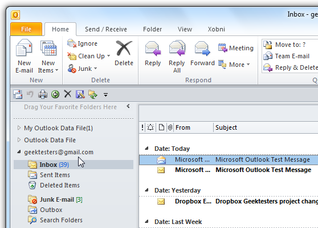Open the File tab
318x228 pixels.
[26, 29]
